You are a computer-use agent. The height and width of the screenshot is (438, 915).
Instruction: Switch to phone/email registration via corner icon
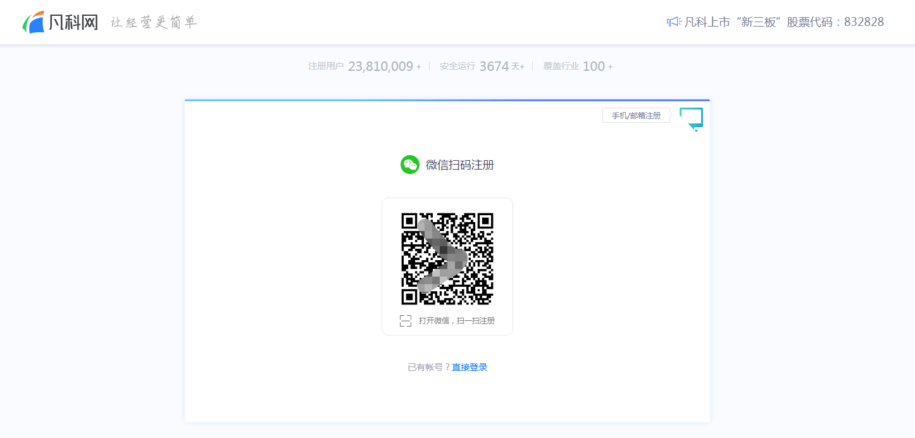tap(691, 119)
